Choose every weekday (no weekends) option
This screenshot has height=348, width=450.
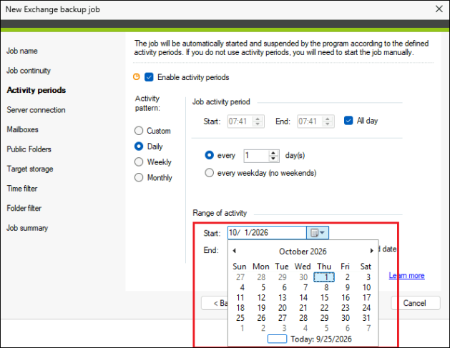209,173
